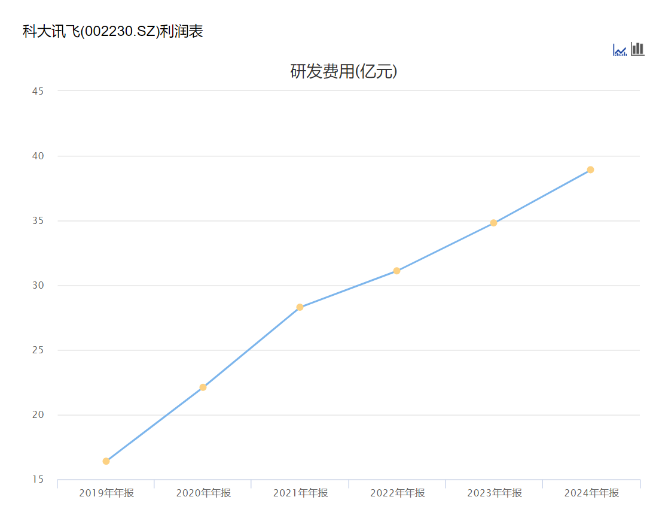Click the 2021年年报 axis label
This screenshot has width=659, height=512.
(301, 493)
